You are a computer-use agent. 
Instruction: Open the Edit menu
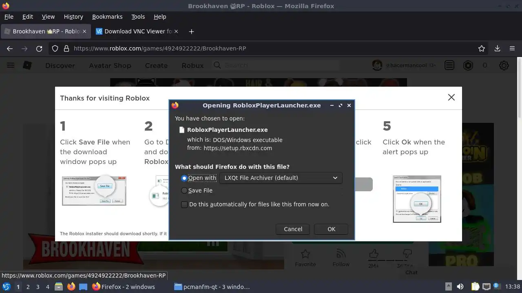click(28, 17)
